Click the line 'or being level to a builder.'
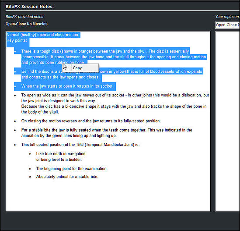 59,160
